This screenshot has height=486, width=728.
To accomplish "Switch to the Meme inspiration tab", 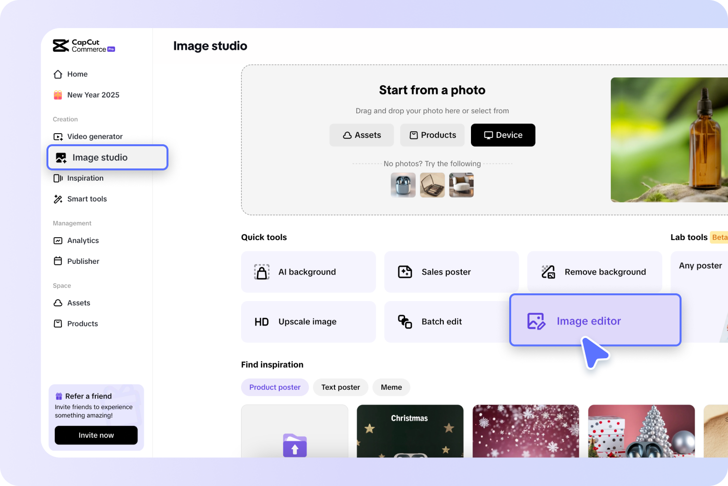I will coord(391,387).
